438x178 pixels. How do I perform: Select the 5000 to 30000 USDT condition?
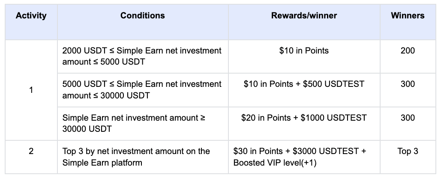pyautogui.click(x=142, y=89)
